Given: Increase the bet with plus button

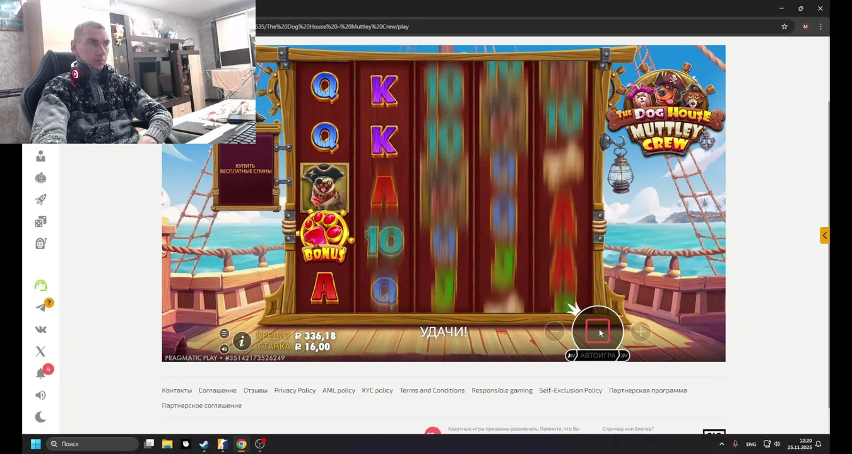Looking at the screenshot, I should pyautogui.click(x=641, y=331).
